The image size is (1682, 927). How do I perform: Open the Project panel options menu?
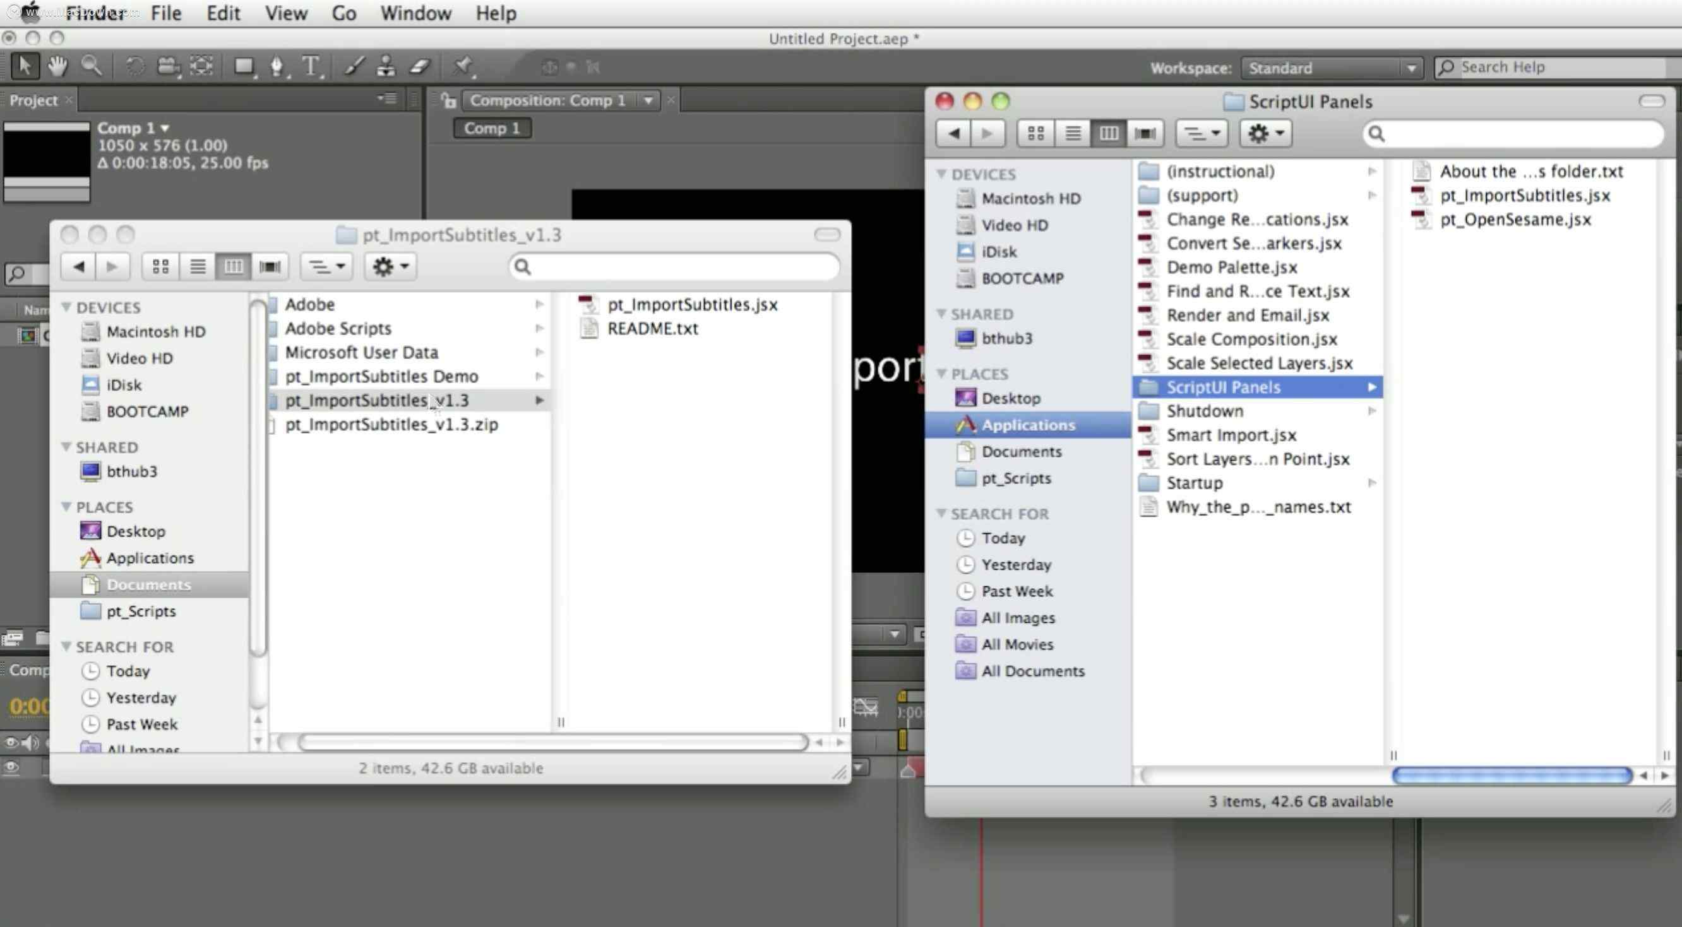point(387,99)
